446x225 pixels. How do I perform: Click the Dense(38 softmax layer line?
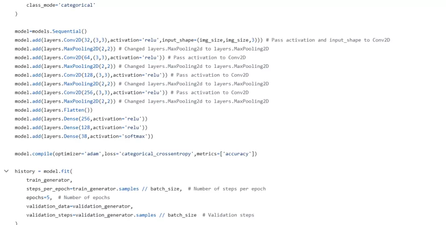[x=83, y=136]
